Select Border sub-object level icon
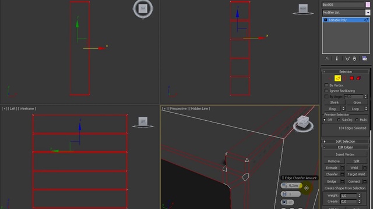This screenshot has height=209, width=373. (x=344, y=78)
